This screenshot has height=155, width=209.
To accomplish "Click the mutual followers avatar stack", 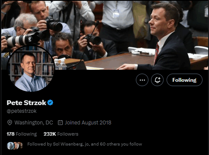I will point(15,146).
